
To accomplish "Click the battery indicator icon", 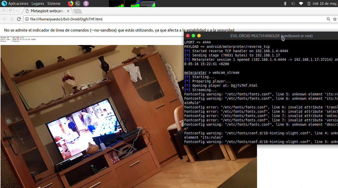I will click(x=309, y=4).
